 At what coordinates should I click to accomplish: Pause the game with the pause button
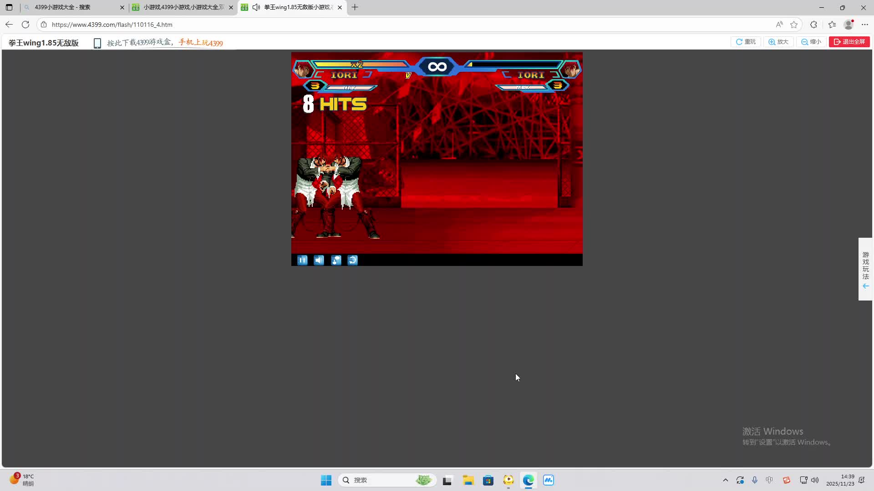302,260
